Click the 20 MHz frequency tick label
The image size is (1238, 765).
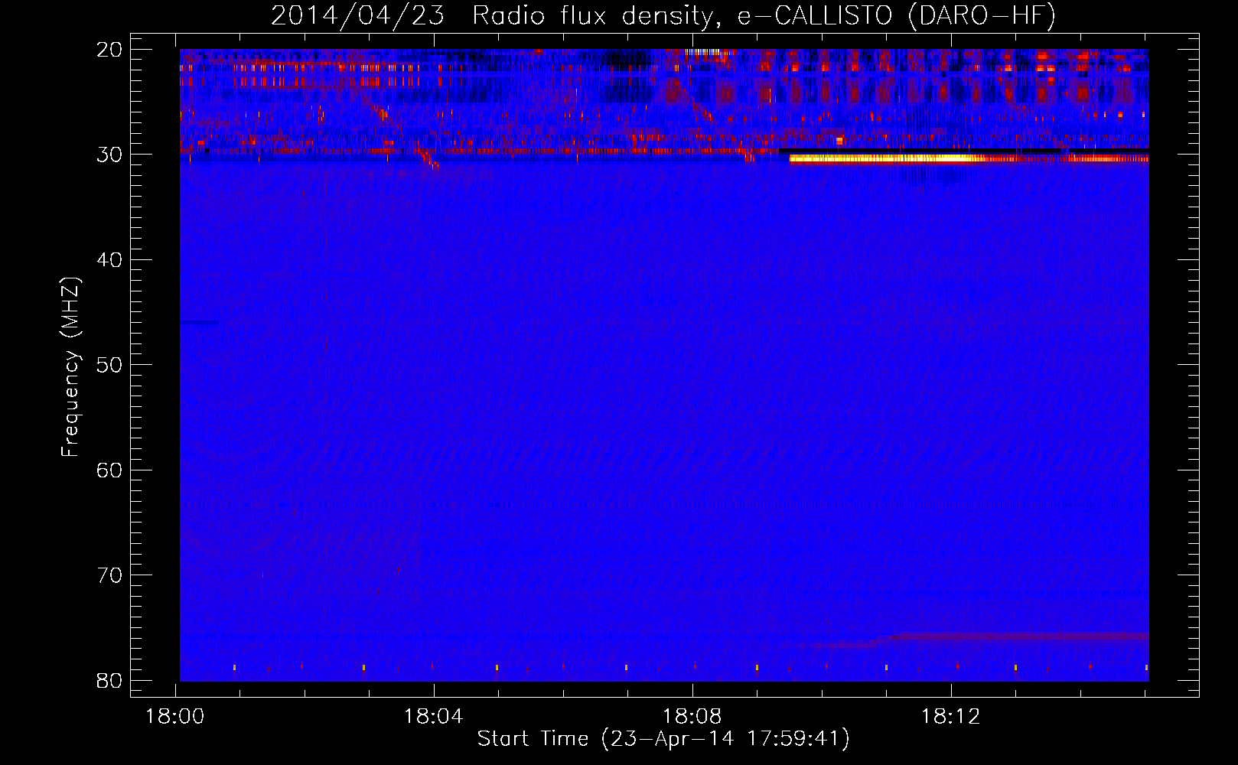pos(109,50)
